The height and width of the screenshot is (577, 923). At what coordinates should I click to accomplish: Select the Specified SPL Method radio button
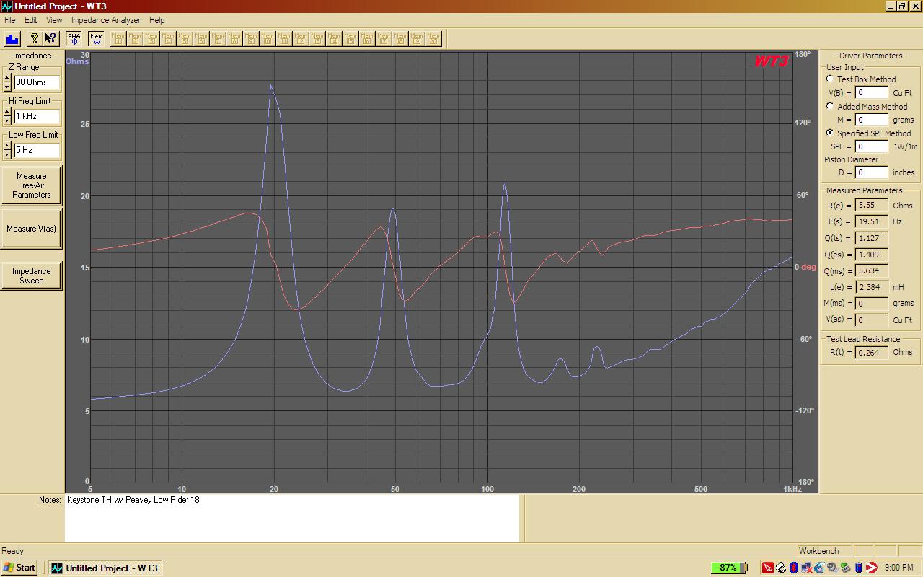(830, 133)
